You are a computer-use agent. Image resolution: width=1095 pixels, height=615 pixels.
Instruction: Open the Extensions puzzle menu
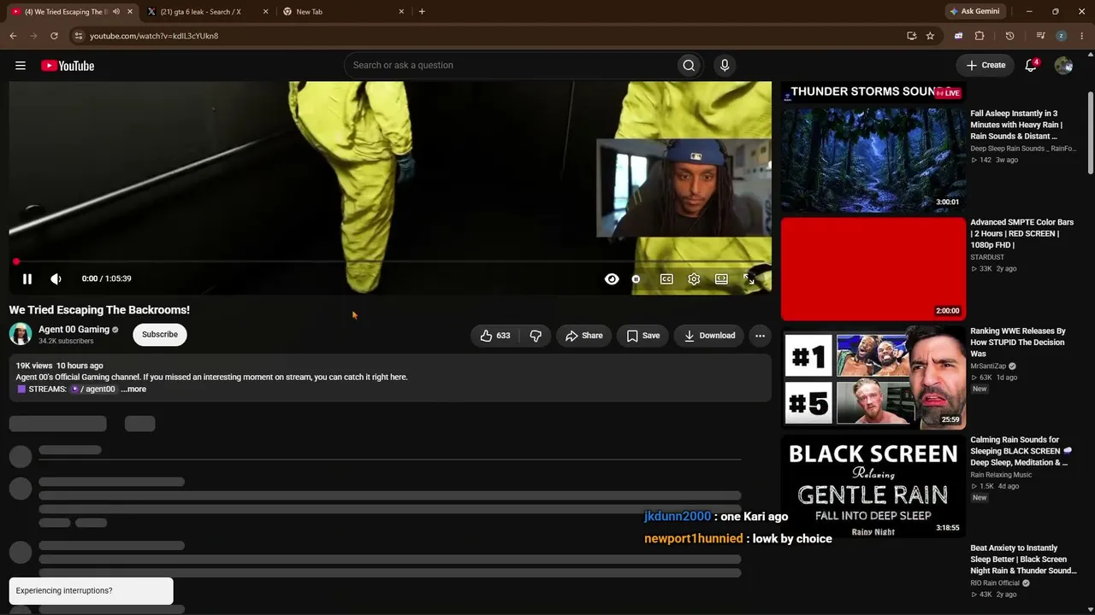[x=980, y=36]
